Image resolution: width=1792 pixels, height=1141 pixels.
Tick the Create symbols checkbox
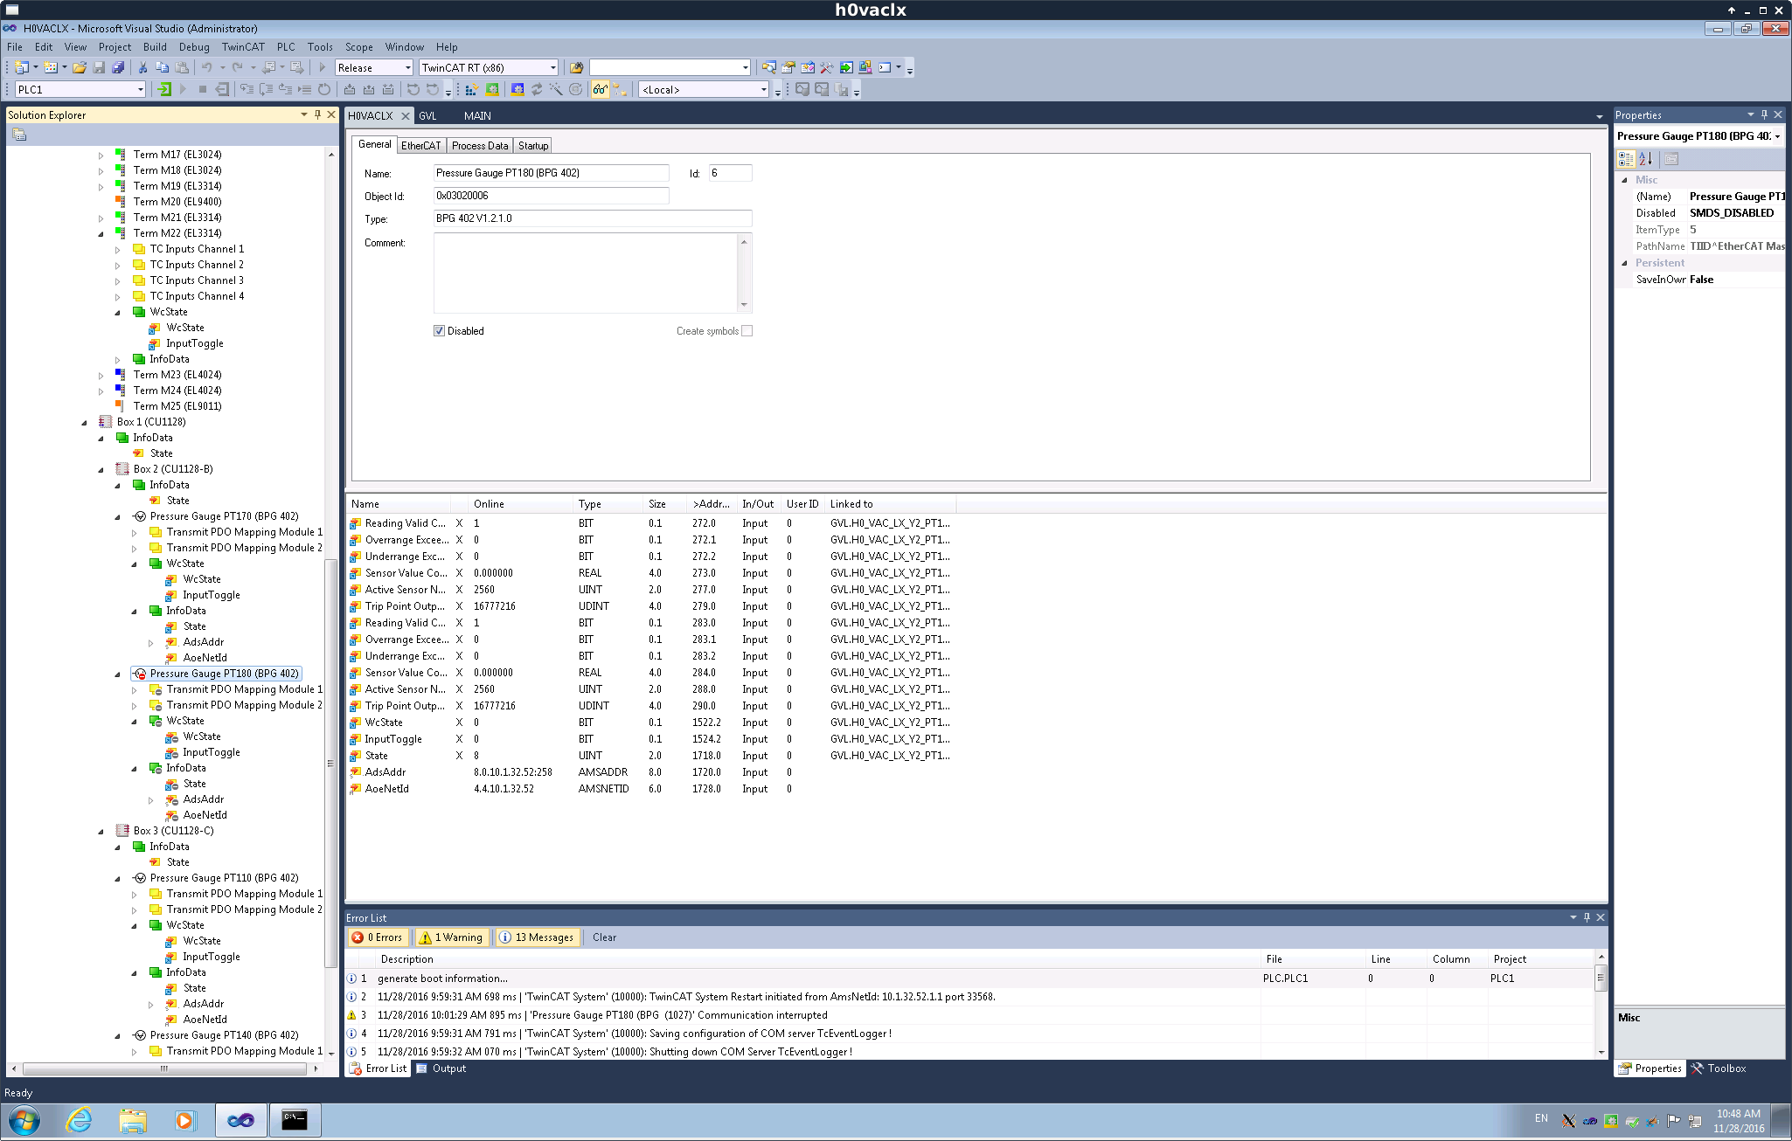pyautogui.click(x=747, y=331)
